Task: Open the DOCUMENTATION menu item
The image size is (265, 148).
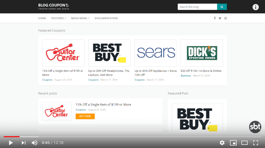Action: 106,18
